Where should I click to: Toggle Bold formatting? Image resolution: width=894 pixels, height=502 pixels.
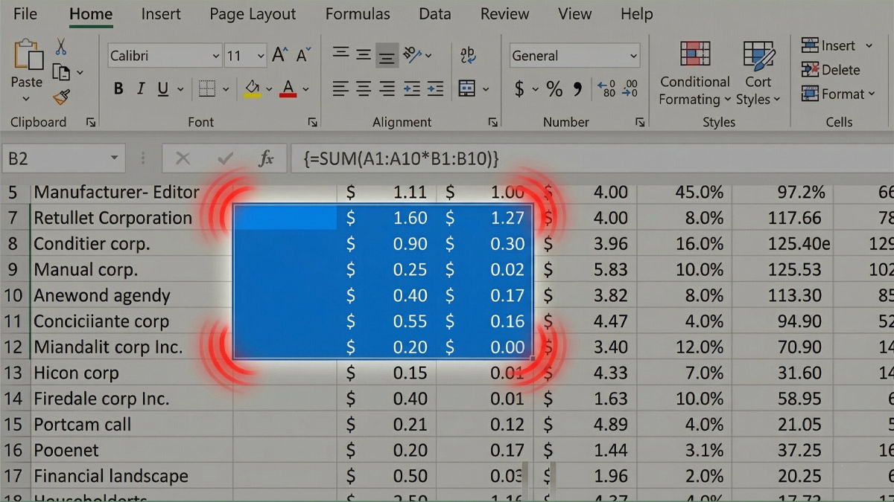tap(118, 89)
